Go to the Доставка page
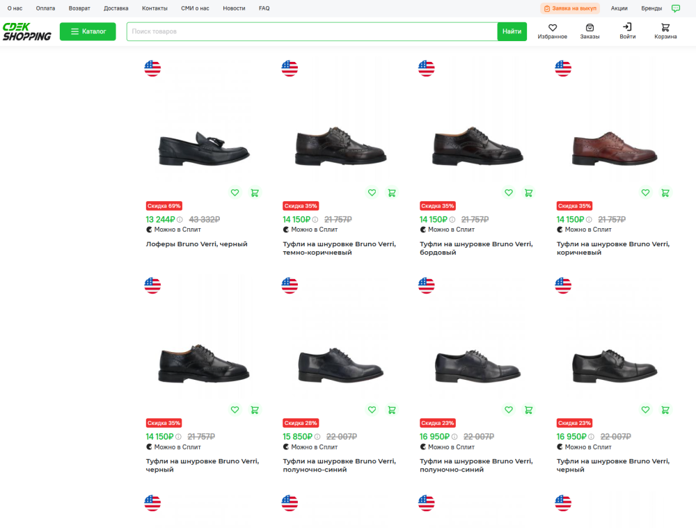This screenshot has width=696, height=528. click(x=116, y=8)
